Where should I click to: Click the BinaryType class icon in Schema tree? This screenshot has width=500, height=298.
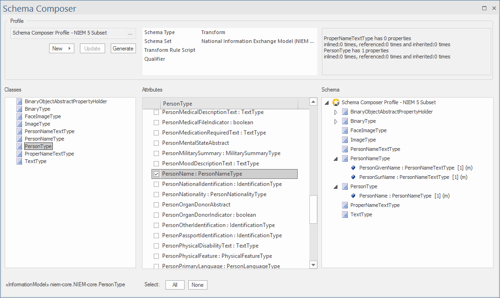tap(345, 121)
